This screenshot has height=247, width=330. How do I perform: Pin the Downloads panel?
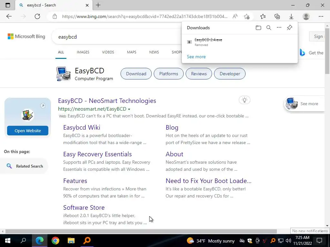tap(290, 28)
